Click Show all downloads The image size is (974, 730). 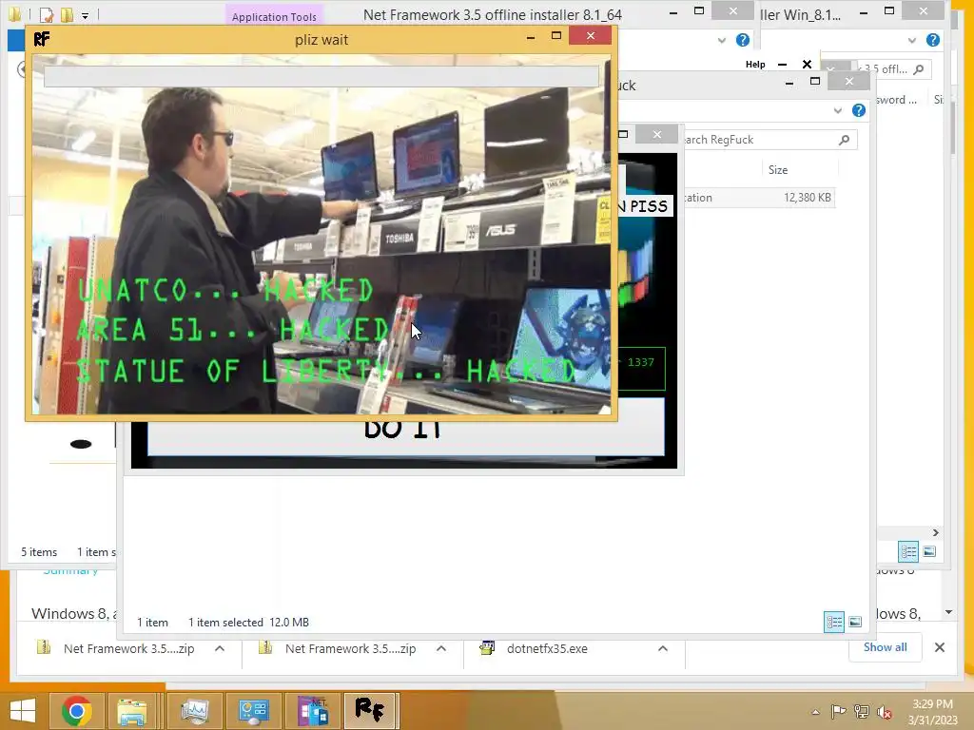(885, 646)
